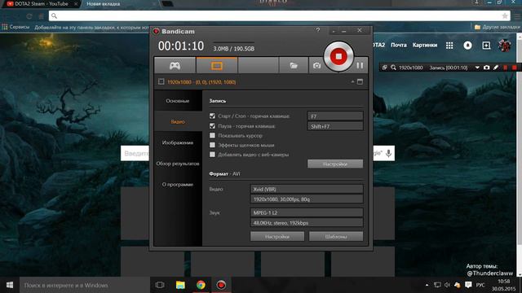Image resolution: width=522 pixels, height=293 pixels.
Task: Click the Google share plus box icon
Action: [486, 46]
